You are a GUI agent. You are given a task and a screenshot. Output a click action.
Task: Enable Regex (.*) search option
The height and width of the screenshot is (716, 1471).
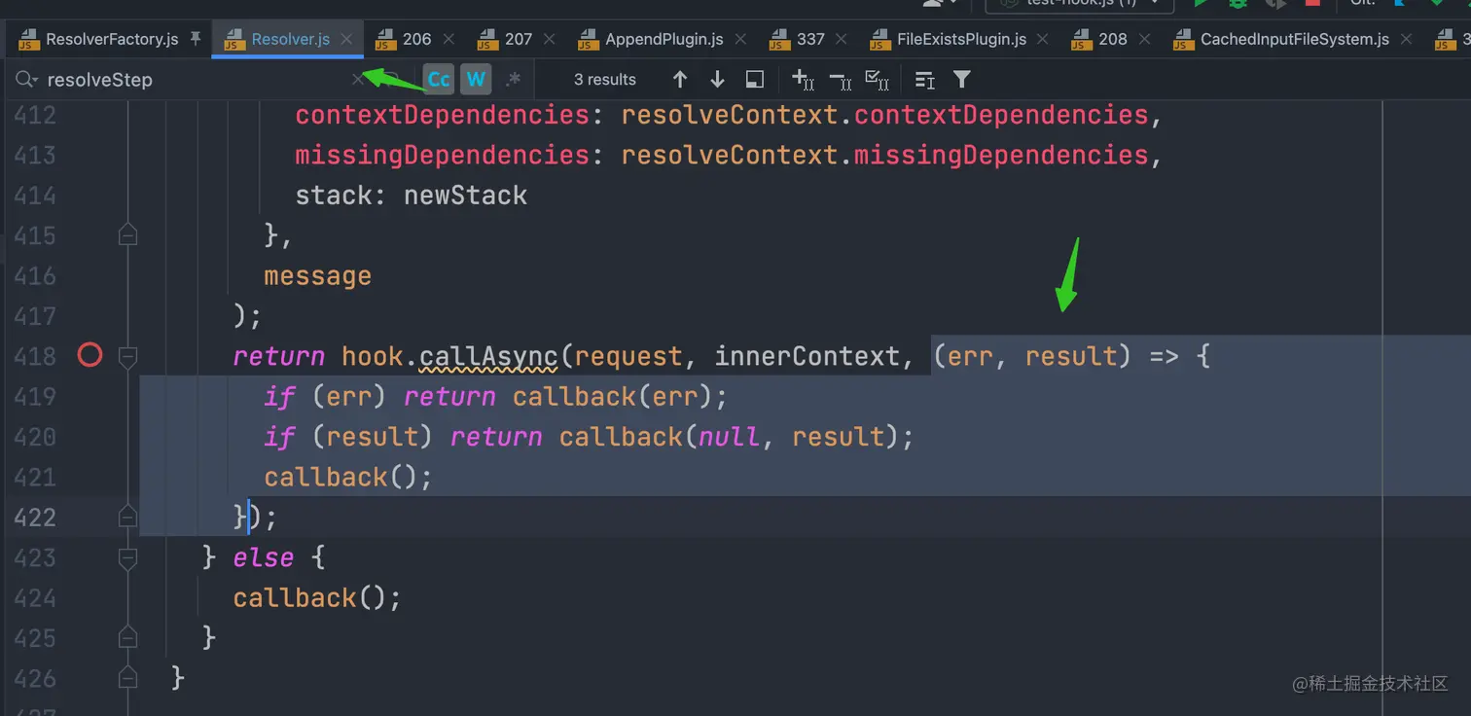tap(514, 79)
